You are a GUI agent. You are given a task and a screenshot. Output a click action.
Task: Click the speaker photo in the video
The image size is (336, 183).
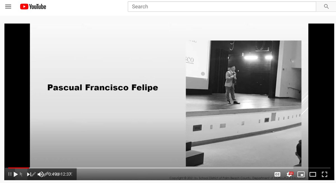coord(244,104)
